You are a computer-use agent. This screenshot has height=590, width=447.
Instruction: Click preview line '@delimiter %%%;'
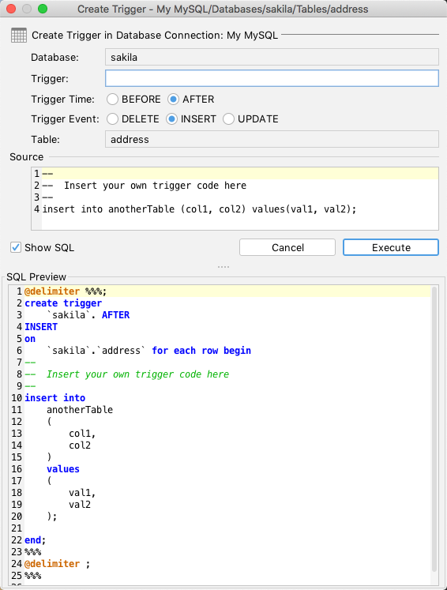(x=66, y=291)
